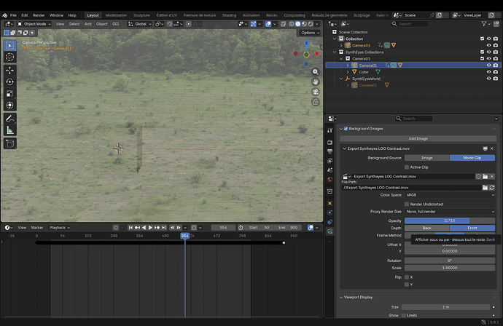This screenshot has height=326, width=503.
Task: Open the Render menu
Action: click(x=39, y=15)
